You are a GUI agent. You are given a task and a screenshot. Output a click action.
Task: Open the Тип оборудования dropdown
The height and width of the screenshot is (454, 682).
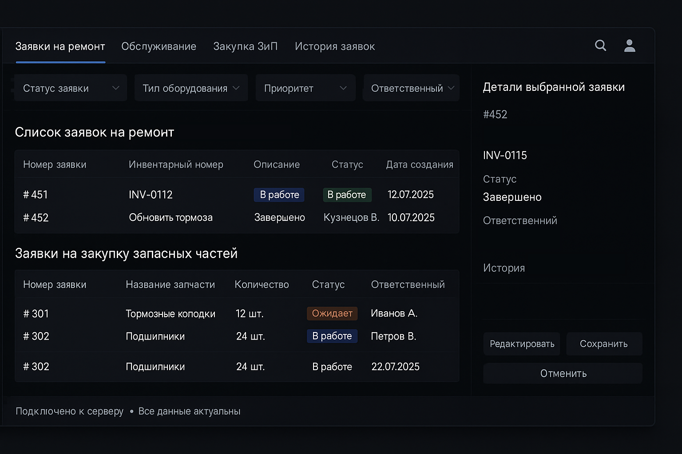pos(191,88)
